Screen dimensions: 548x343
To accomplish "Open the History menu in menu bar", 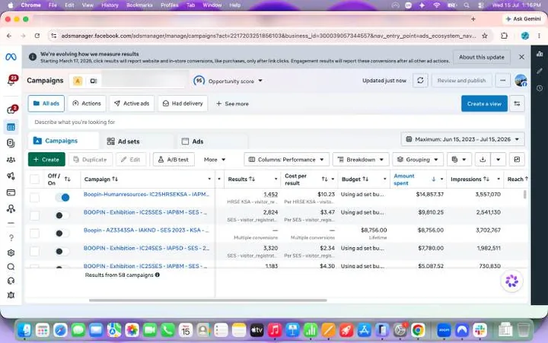I will point(110,5).
